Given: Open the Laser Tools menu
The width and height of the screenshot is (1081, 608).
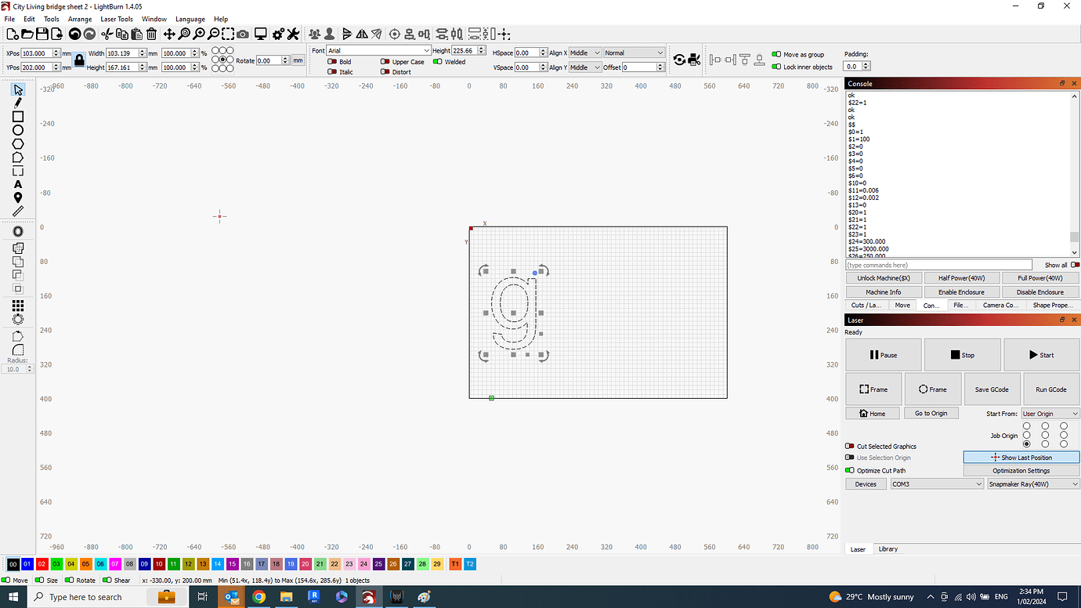Looking at the screenshot, I should coord(117,19).
